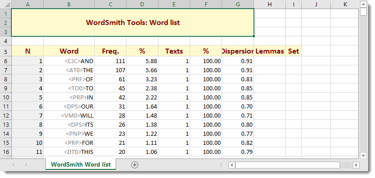Select percentage cell with value 1.06
Screen dimensions: 375x178
pyautogui.click(x=142, y=152)
